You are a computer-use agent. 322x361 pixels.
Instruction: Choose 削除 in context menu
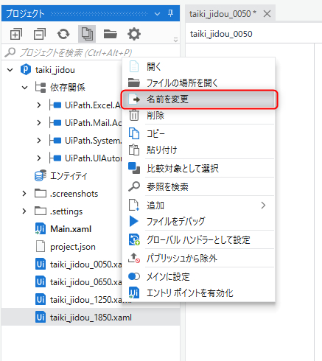pos(198,116)
